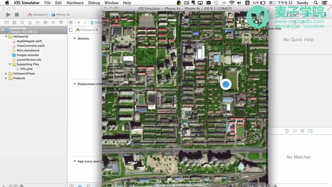This screenshot has height=187, width=332.
Task: Select the Object library icon
Action: pyautogui.click(x=302, y=130)
